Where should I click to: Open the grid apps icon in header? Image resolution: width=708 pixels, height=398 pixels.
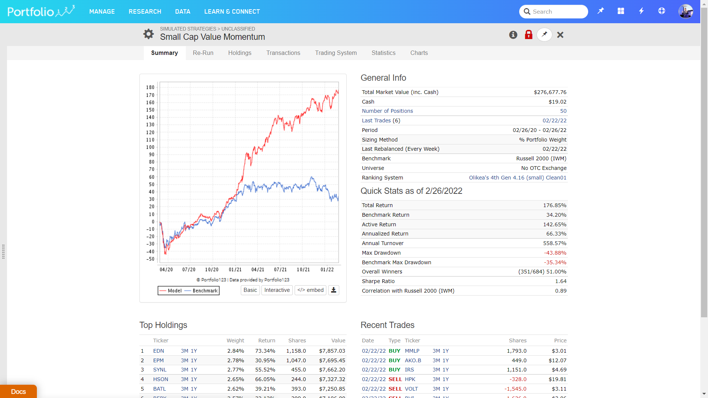tap(621, 11)
